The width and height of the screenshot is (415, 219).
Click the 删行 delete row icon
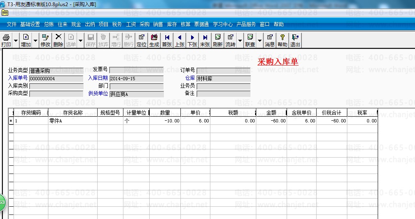129,41
